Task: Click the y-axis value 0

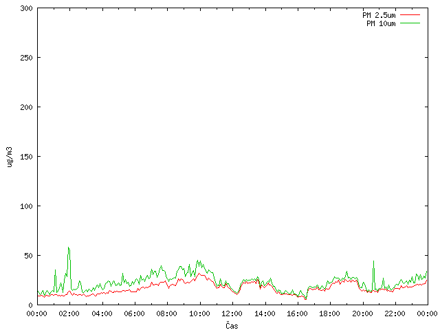Action: click(30, 305)
